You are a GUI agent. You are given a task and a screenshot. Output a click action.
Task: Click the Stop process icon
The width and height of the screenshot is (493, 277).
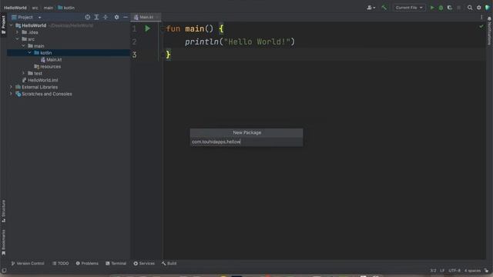click(459, 8)
